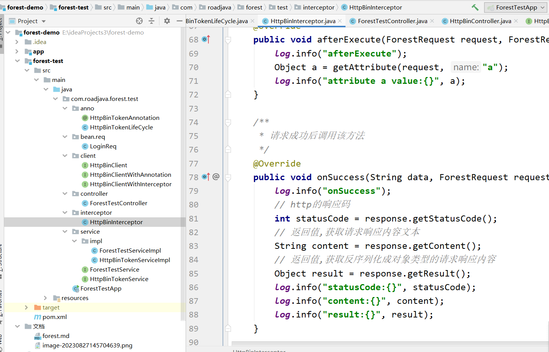Hide the Project panel with minimize icon
The height and width of the screenshot is (352, 549).
click(180, 21)
